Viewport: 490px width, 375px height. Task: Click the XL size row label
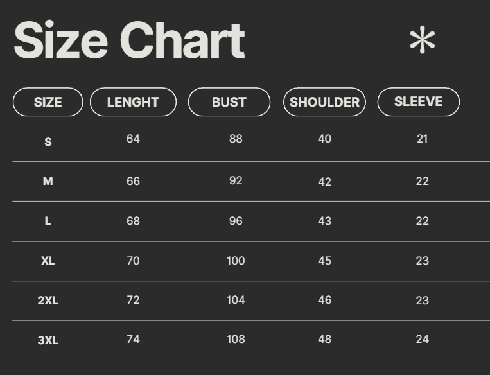coord(48,261)
